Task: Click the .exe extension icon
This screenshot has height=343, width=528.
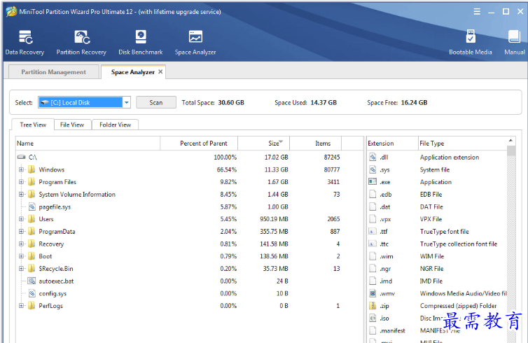Action: coord(373,182)
